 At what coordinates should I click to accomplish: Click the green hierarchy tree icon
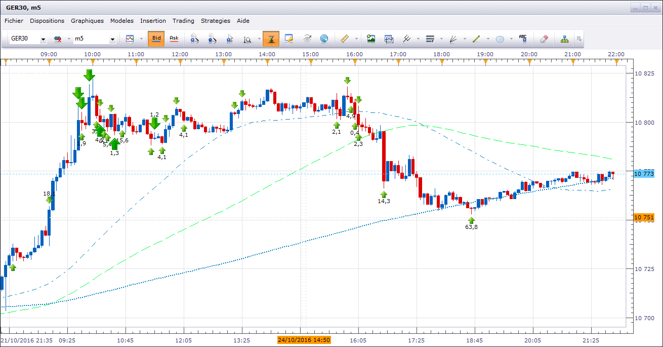(565, 38)
